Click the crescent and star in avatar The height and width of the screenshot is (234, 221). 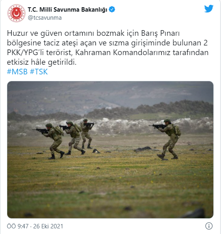pos(16,13)
